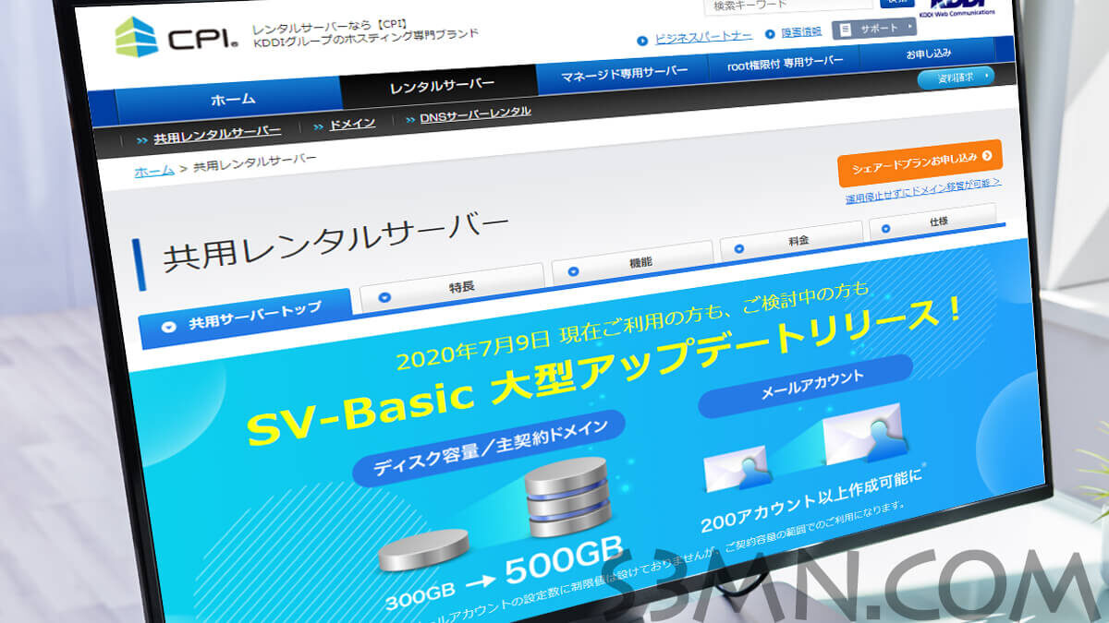Click the small arrow on the 資料請求 button
The width and height of the screenshot is (1109, 623).
click(x=986, y=76)
